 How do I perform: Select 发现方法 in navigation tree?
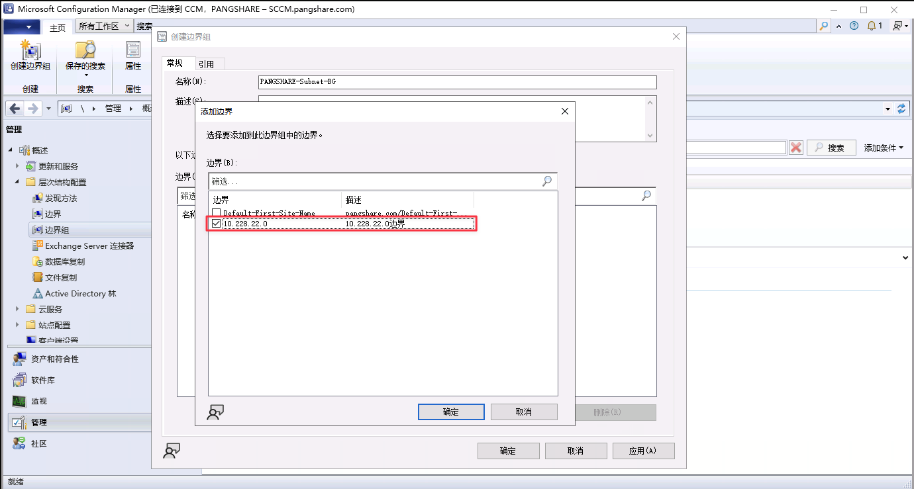tap(61, 198)
